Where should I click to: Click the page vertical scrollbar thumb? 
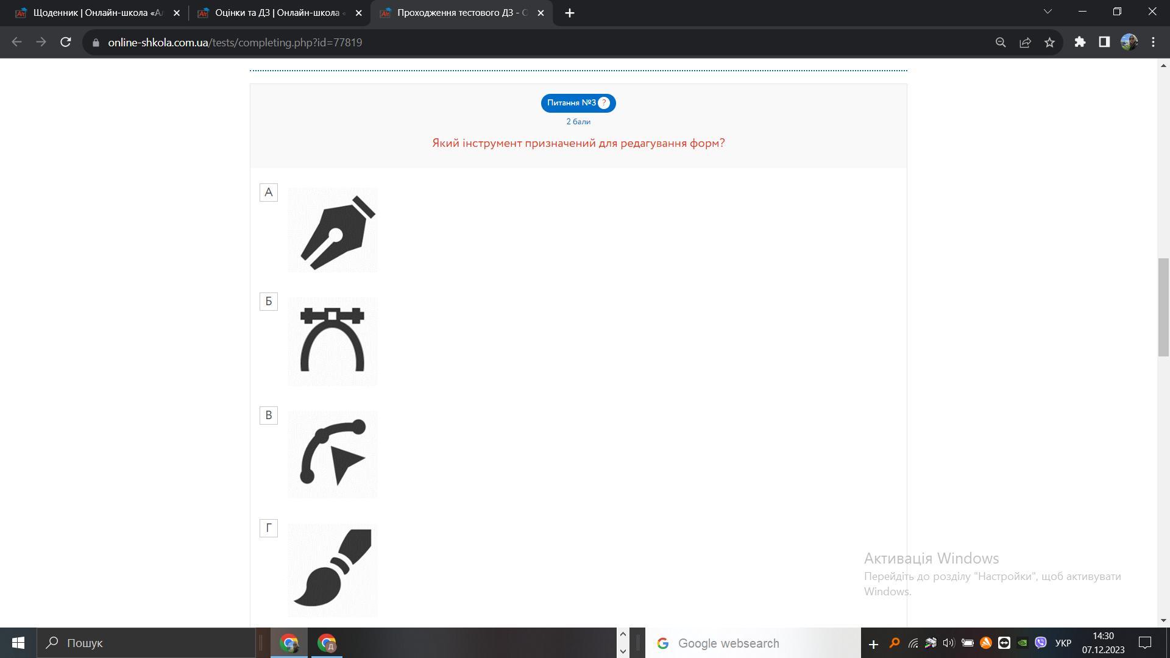(1164, 307)
